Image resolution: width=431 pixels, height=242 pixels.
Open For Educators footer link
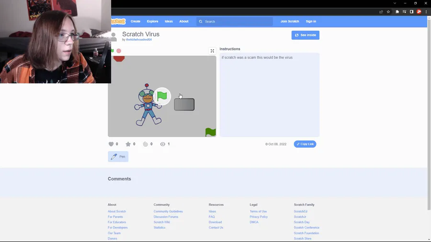pyautogui.click(x=117, y=222)
